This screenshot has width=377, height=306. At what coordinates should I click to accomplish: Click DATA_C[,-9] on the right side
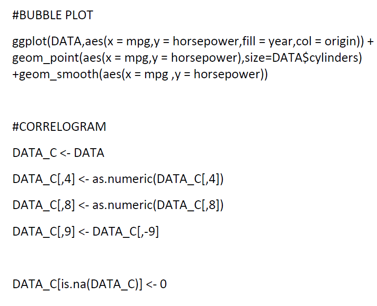(x=126, y=231)
